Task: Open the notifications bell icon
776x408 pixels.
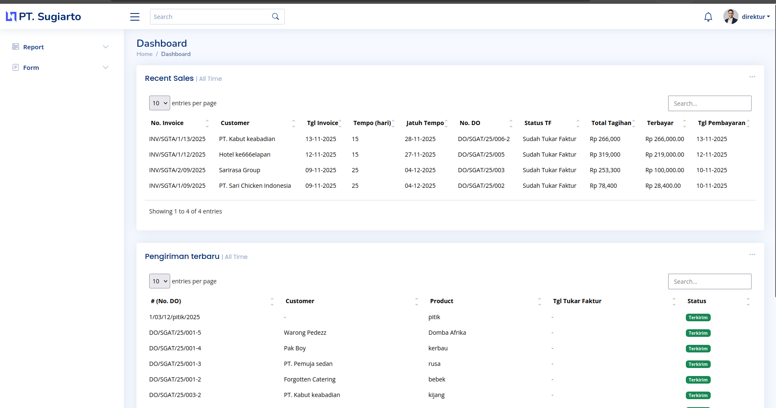Action: [708, 16]
